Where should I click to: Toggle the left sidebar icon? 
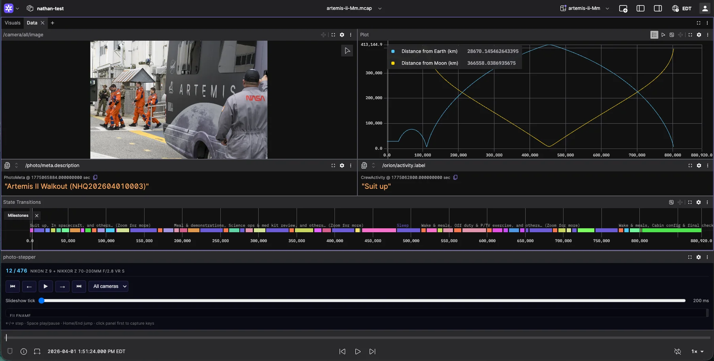click(641, 8)
